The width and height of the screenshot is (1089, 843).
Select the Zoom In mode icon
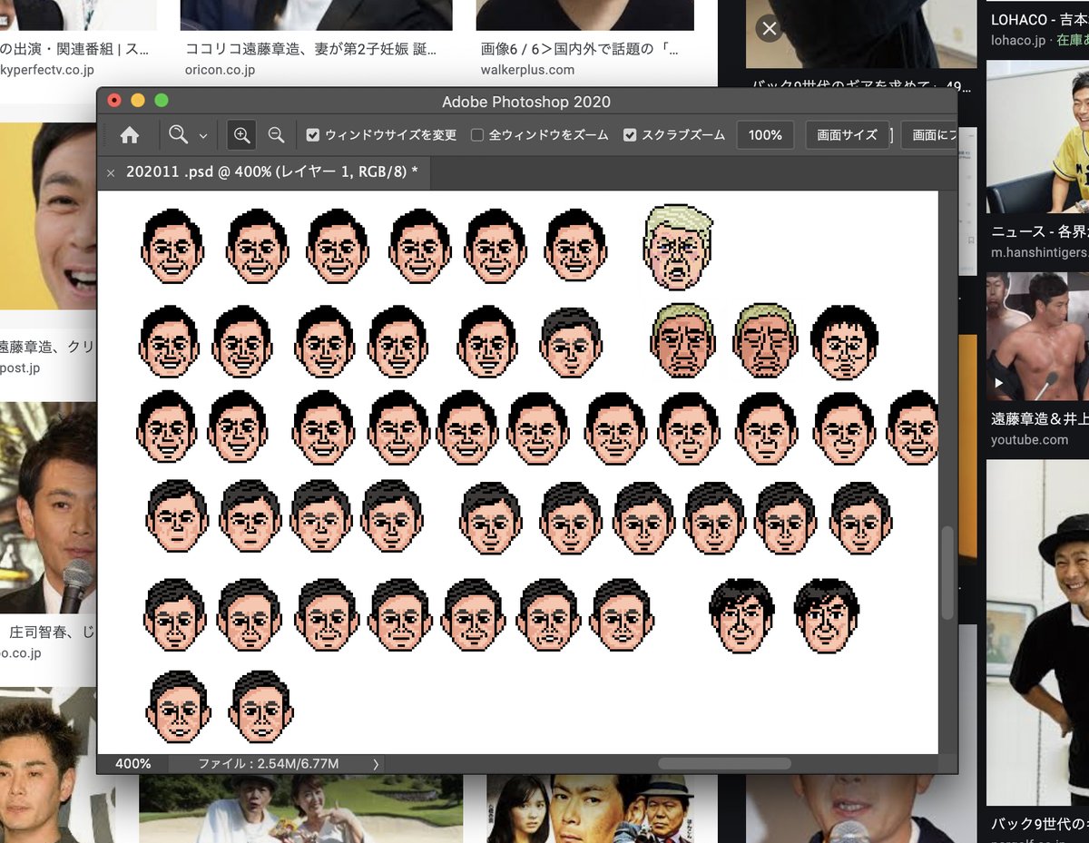(241, 135)
